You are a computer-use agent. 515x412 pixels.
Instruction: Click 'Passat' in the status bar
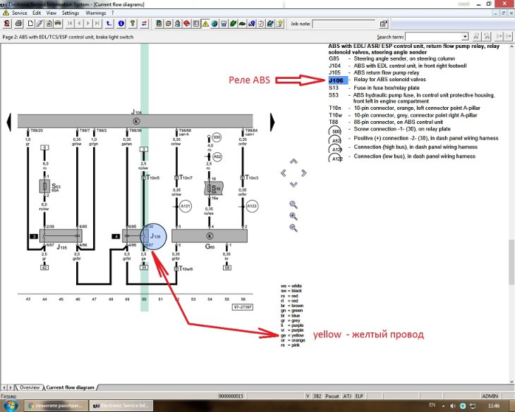(x=332, y=397)
